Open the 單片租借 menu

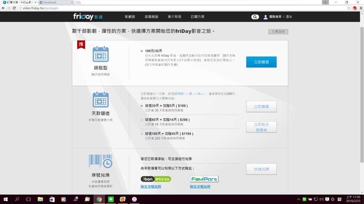click(x=174, y=17)
